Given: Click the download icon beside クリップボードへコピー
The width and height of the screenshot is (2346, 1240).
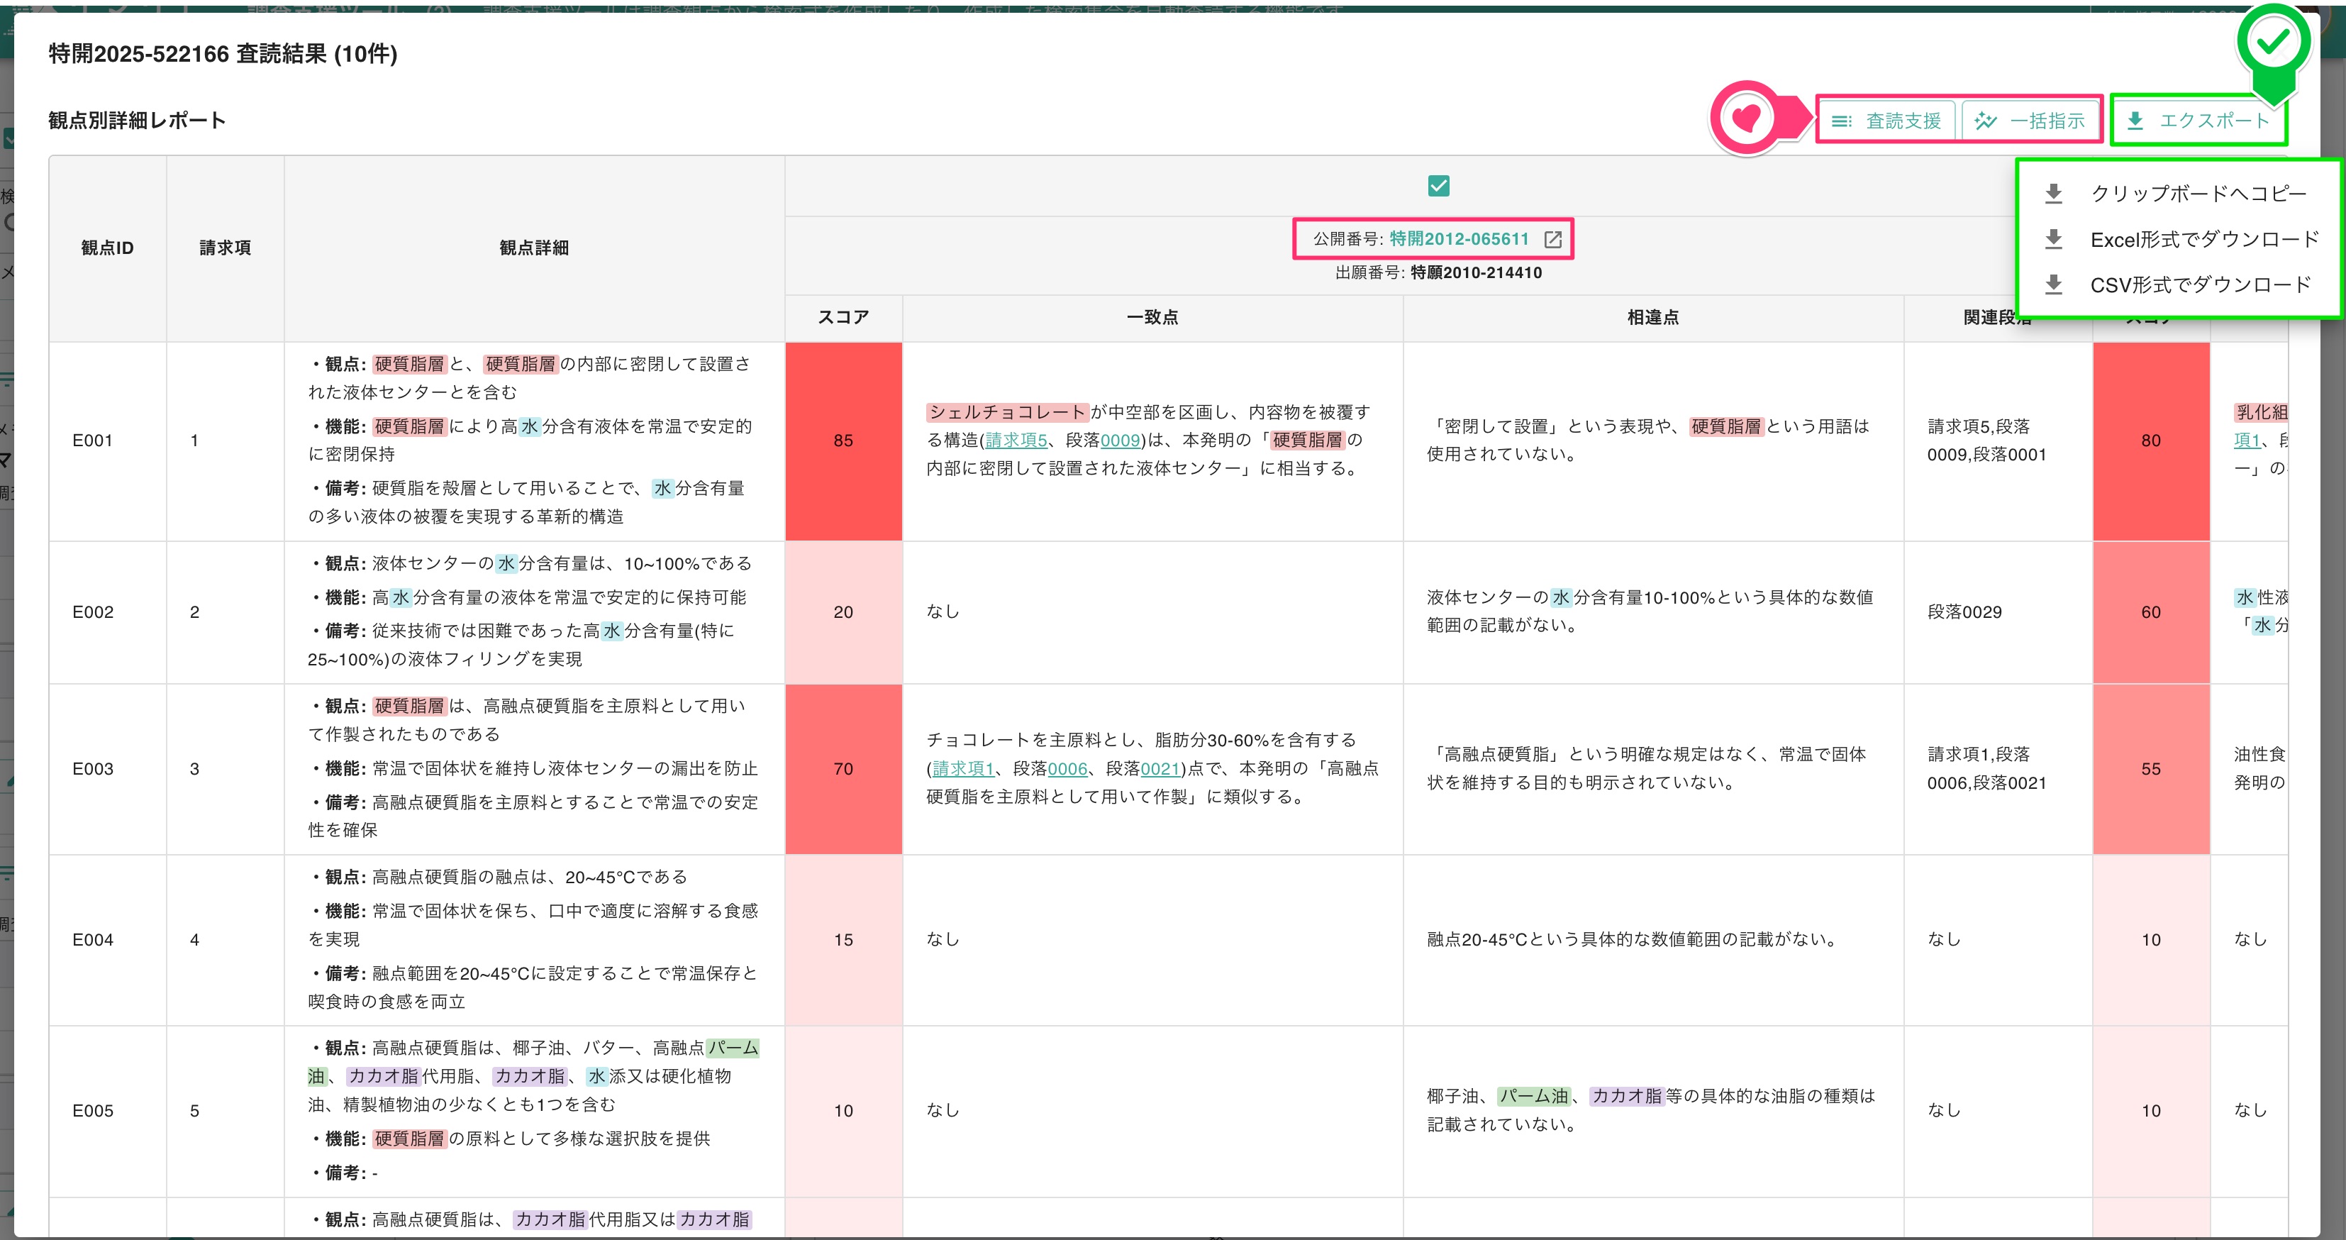Looking at the screenshot, I should click(x=2054, y=193).
